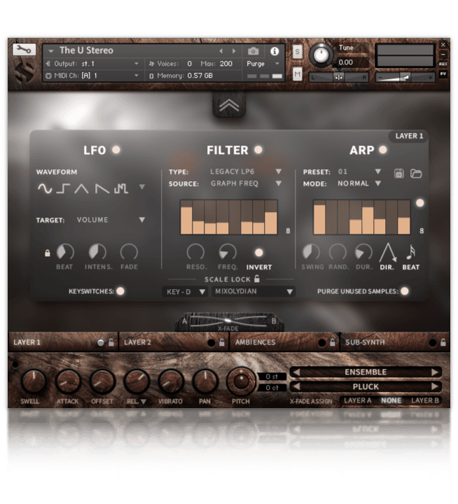Assign X-Fade to Layer A
The height and width of the screenshot is (504, 458).
357,400
